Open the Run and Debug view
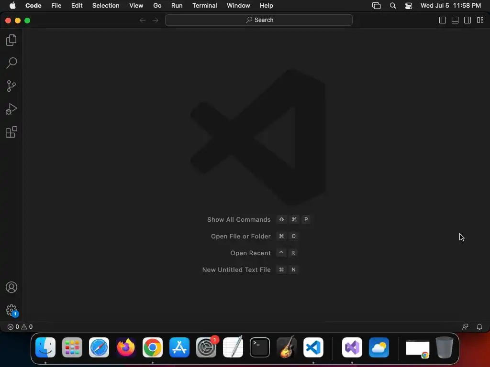 [11, 109]
